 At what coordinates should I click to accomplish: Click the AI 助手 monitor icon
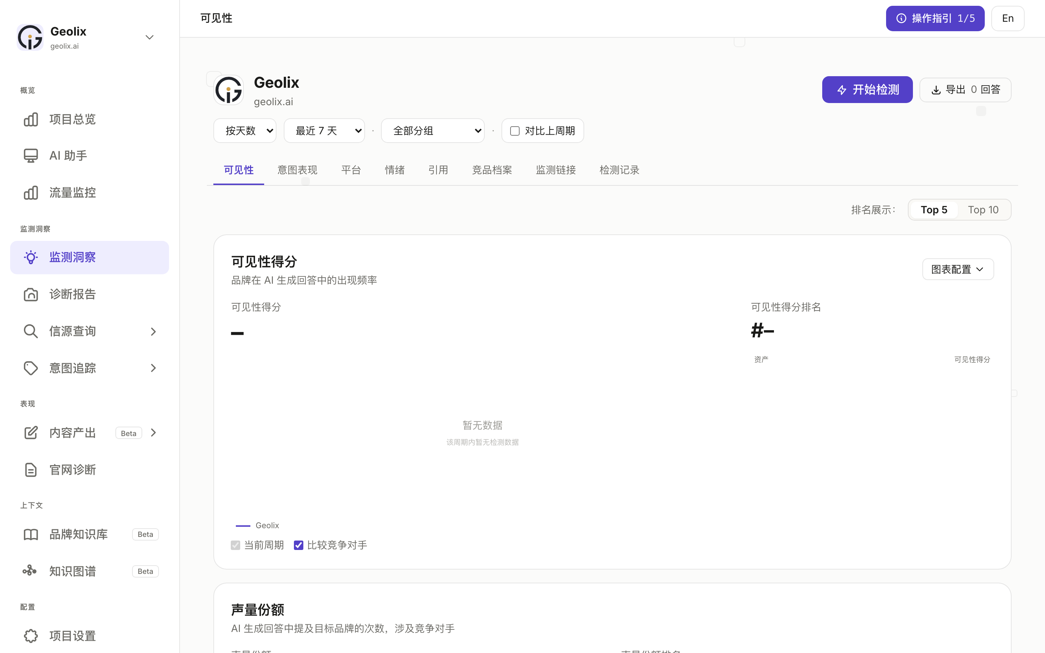(x=30, y=156)
